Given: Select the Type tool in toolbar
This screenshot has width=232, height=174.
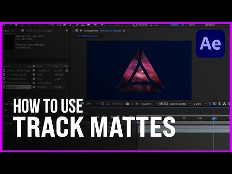Looking at the screenshot, I should coord(71,25).
